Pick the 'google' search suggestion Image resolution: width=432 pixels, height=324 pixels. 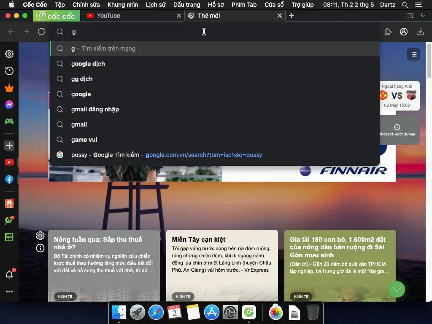click(x=215, y=94)
